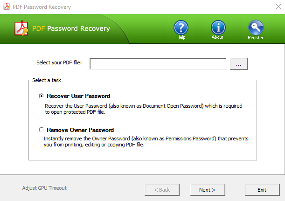
Task: Select the Remove Owner Password radio button
Action: pyautogui.click(x=42, y=130)
